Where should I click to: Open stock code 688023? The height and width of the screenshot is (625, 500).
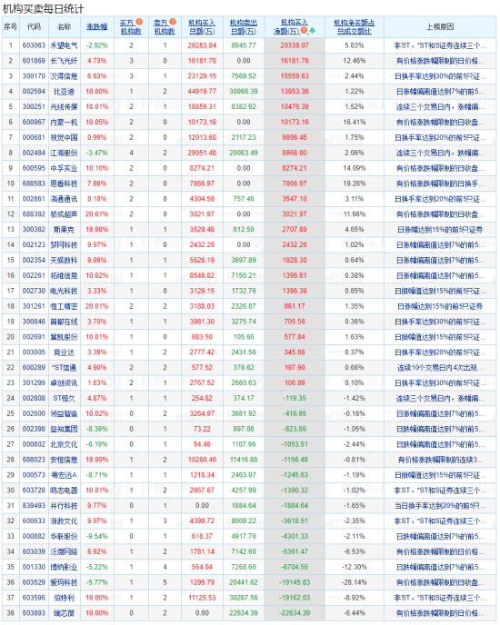(34, 460)
